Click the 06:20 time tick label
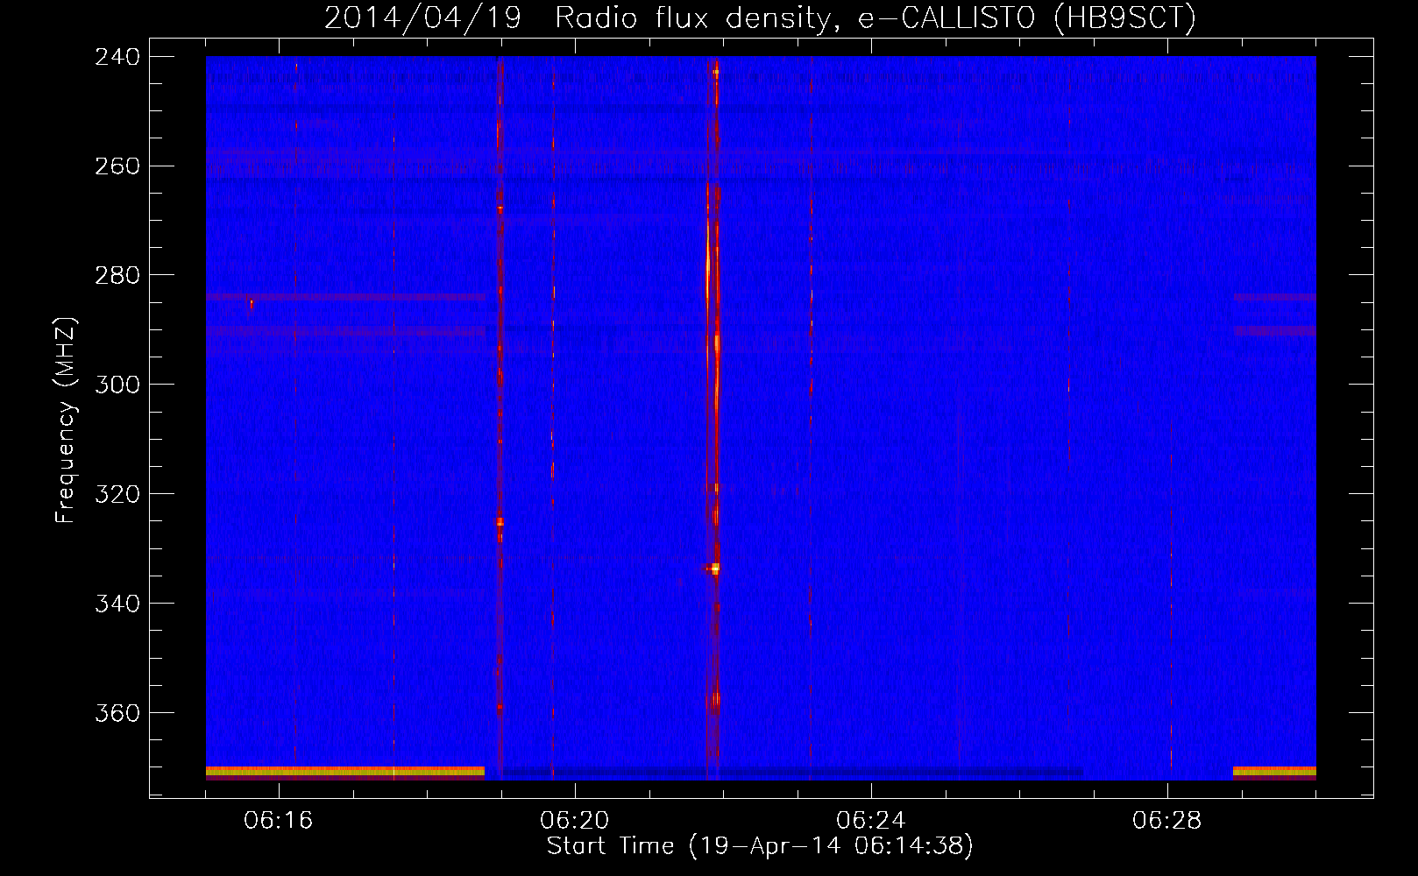This screenshot has width=1418, height=876. point(575,821)
